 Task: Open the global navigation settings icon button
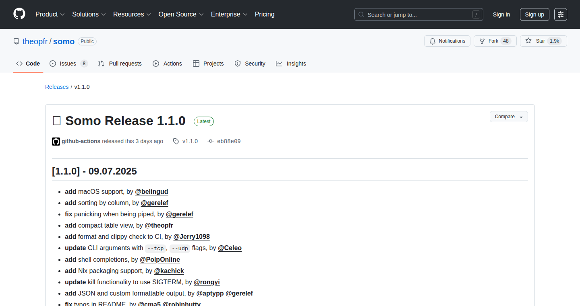(561, 14)
